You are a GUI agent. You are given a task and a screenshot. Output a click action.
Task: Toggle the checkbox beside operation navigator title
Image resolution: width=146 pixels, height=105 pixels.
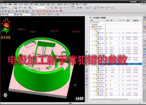(91, 18)
